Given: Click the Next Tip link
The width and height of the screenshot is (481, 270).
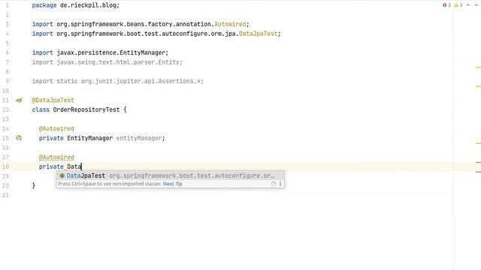Looking at the screenshot, I should 172,184.
